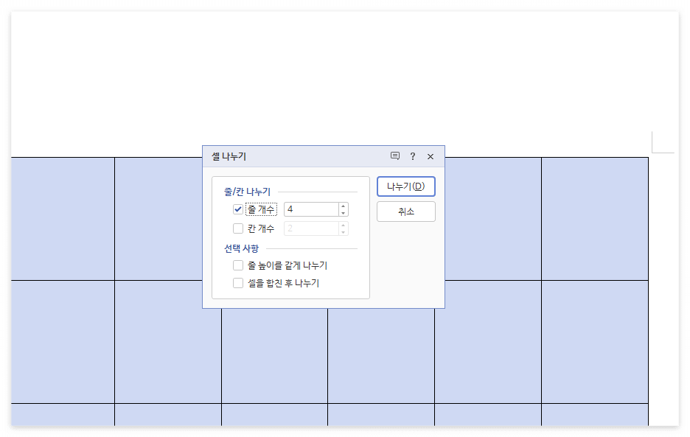Click the 줄 개수 input field showing 4

tap(311, 209)
